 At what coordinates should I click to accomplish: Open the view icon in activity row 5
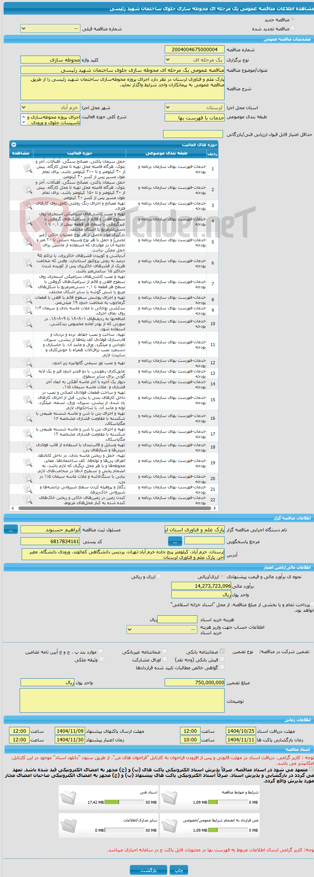pyautogui.click(x=27, y=242)
